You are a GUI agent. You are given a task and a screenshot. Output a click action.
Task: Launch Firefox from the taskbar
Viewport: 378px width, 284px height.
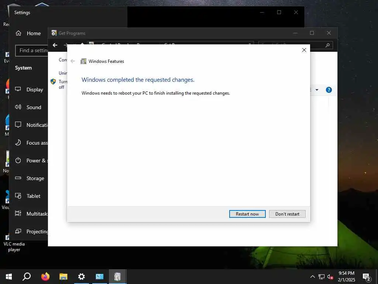click(45, 277)
